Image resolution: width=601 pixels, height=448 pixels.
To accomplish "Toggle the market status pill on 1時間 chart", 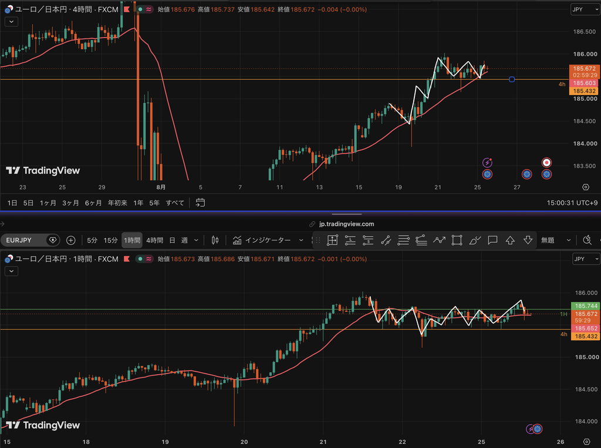I will [144, 259].
